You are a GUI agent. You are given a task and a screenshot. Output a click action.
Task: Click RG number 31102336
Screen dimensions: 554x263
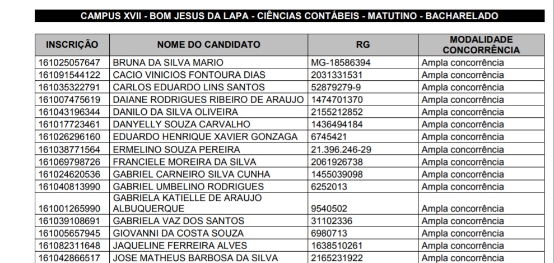(x=332, y=221)
